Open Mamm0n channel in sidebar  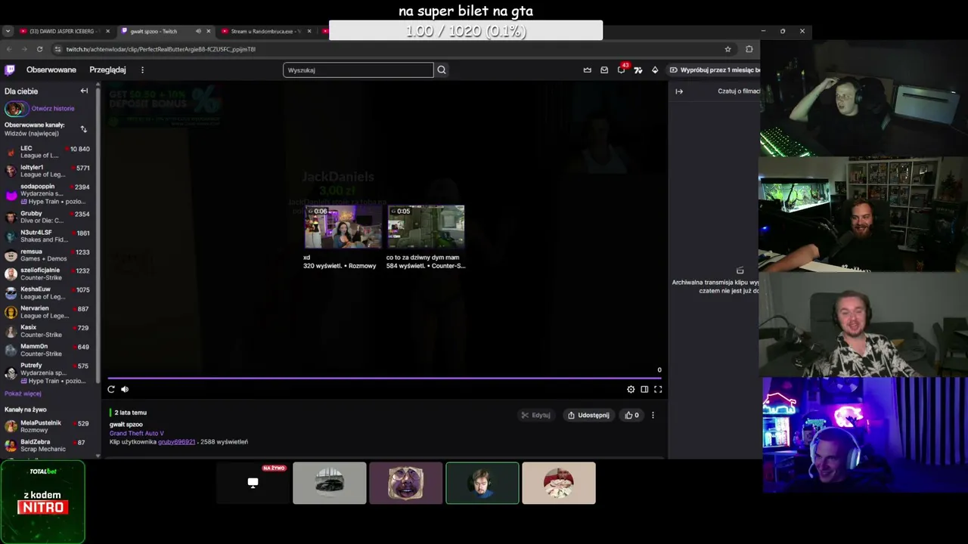pos(48,350)
